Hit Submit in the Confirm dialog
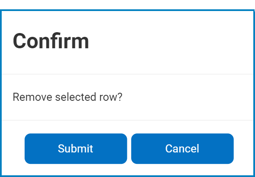 tap(76, 149)
